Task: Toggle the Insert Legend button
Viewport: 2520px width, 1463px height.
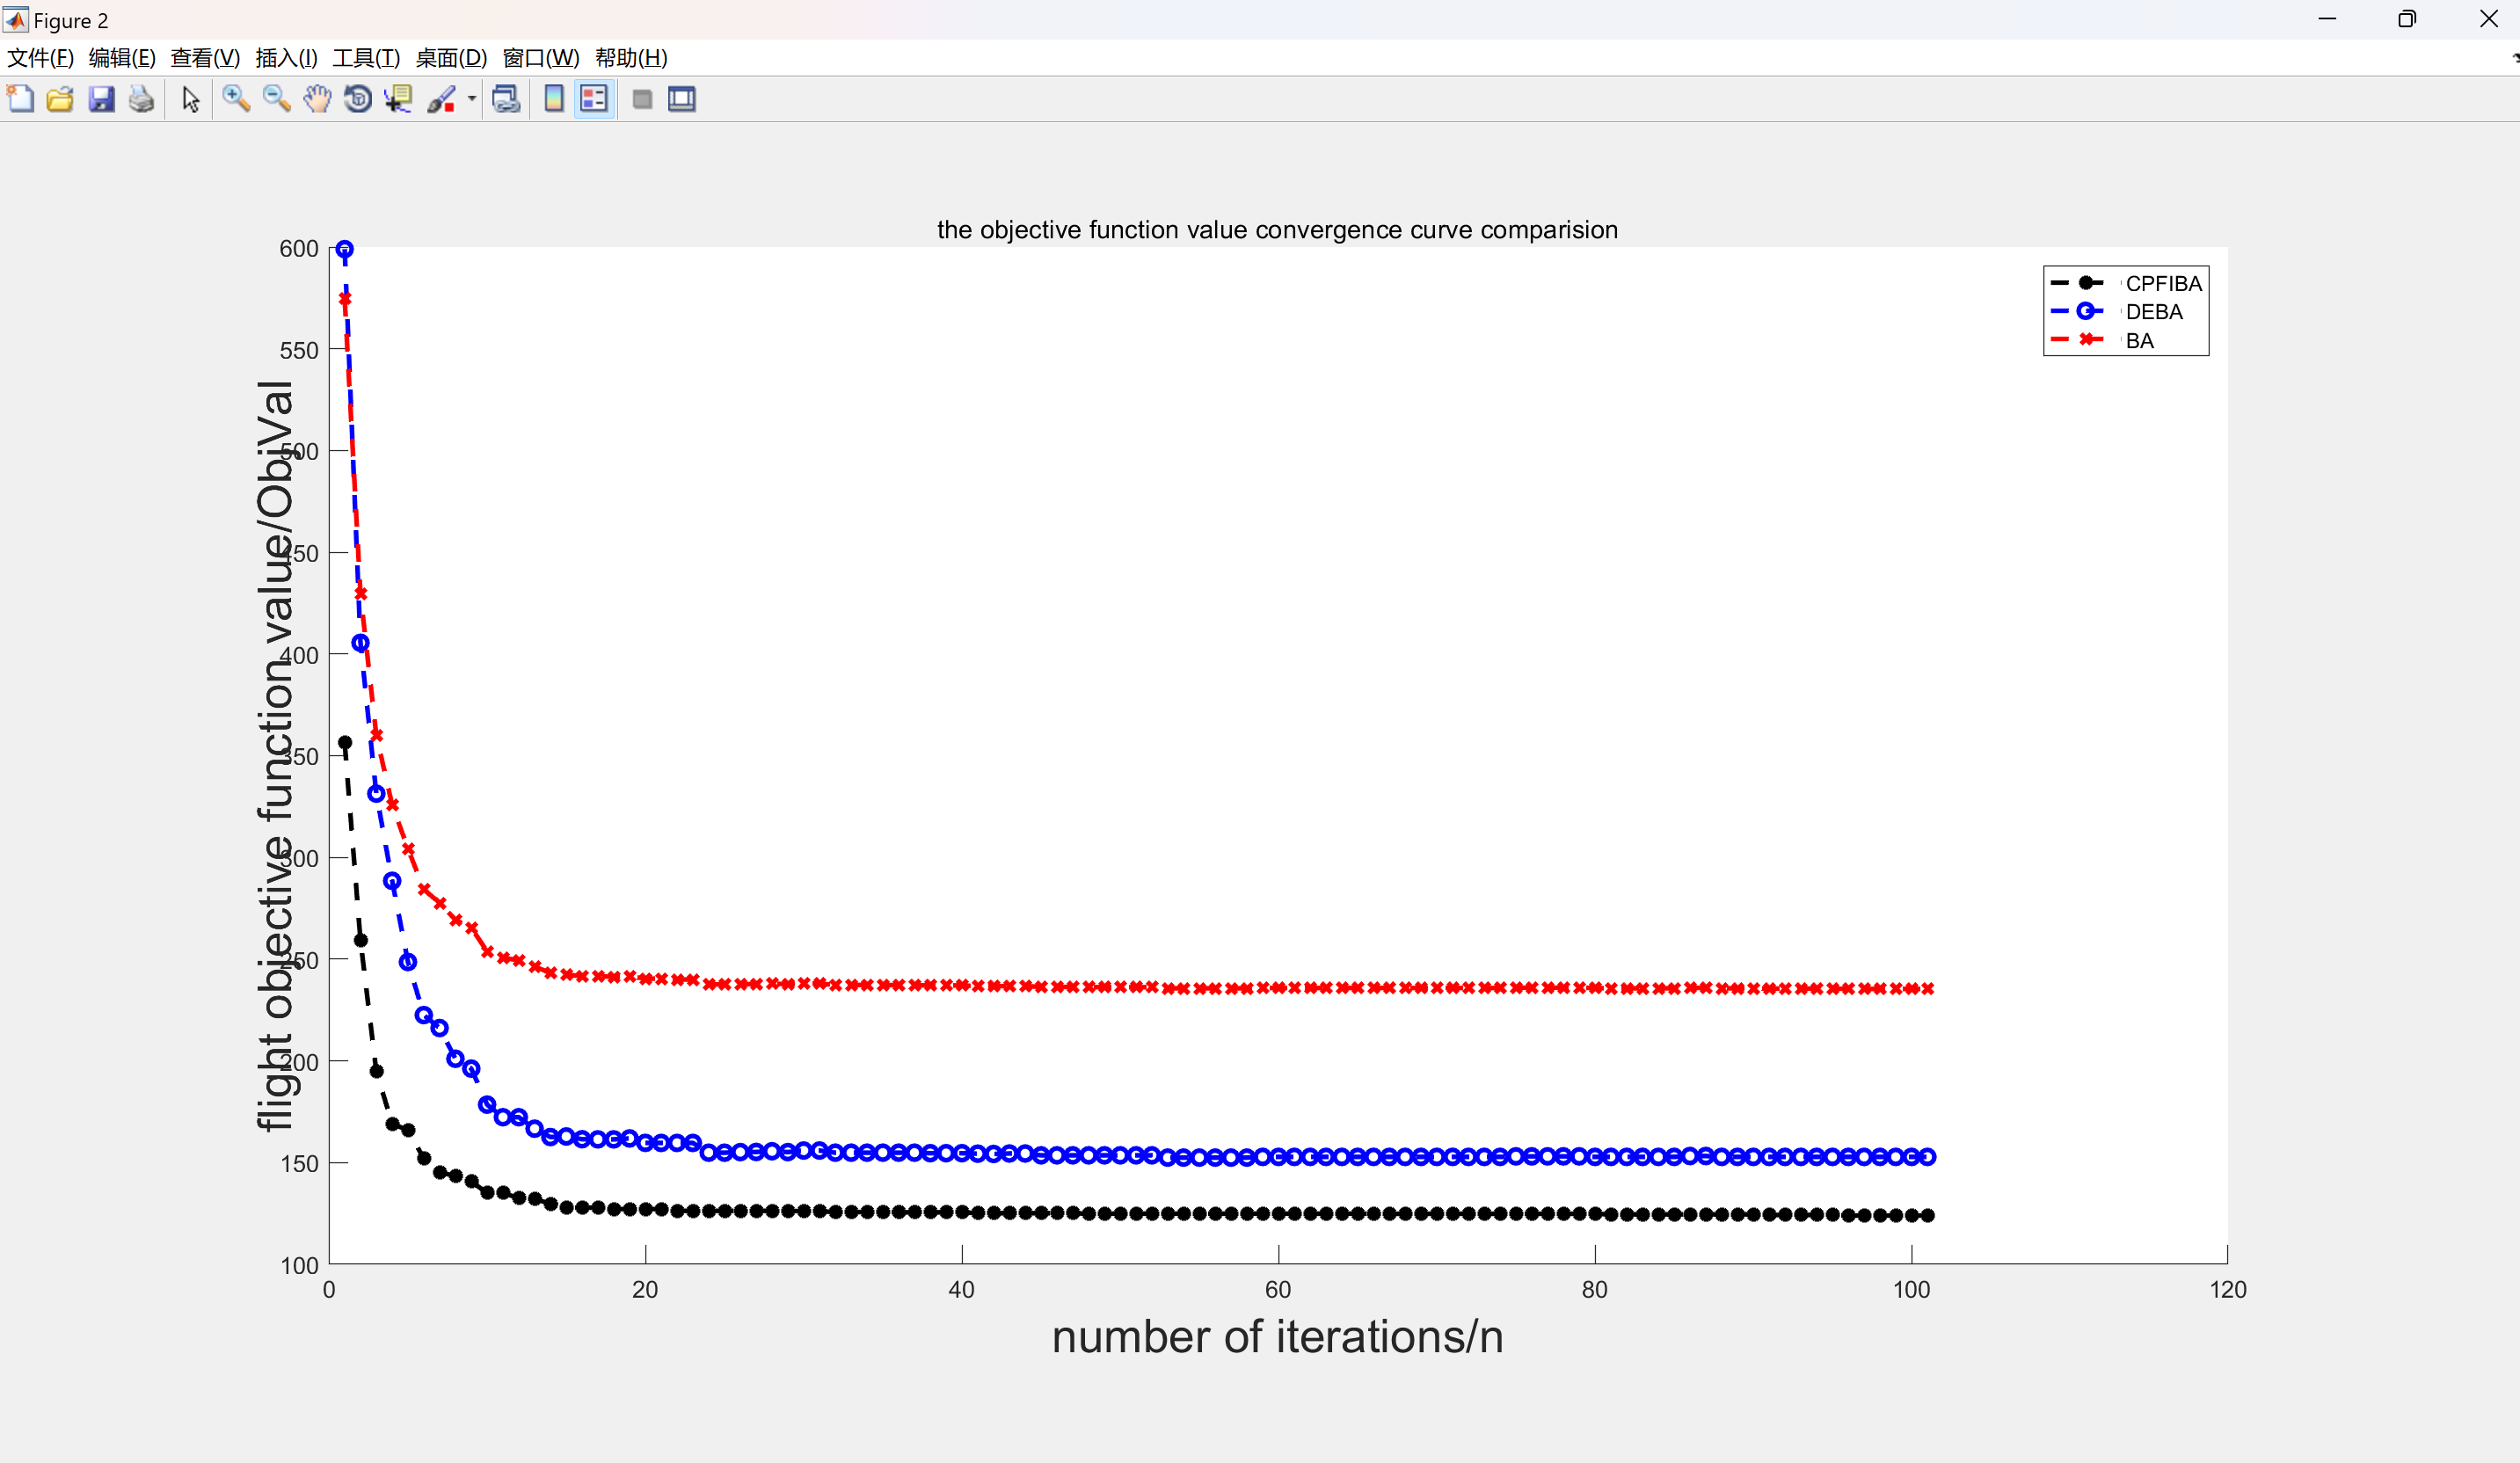Action: 594,99
